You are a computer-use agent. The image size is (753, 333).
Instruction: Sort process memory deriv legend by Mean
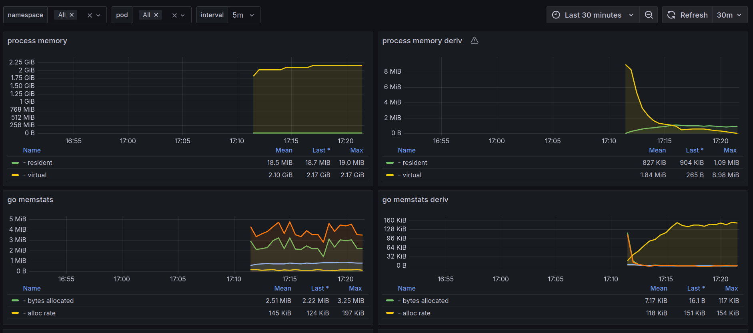click(657, 150)
